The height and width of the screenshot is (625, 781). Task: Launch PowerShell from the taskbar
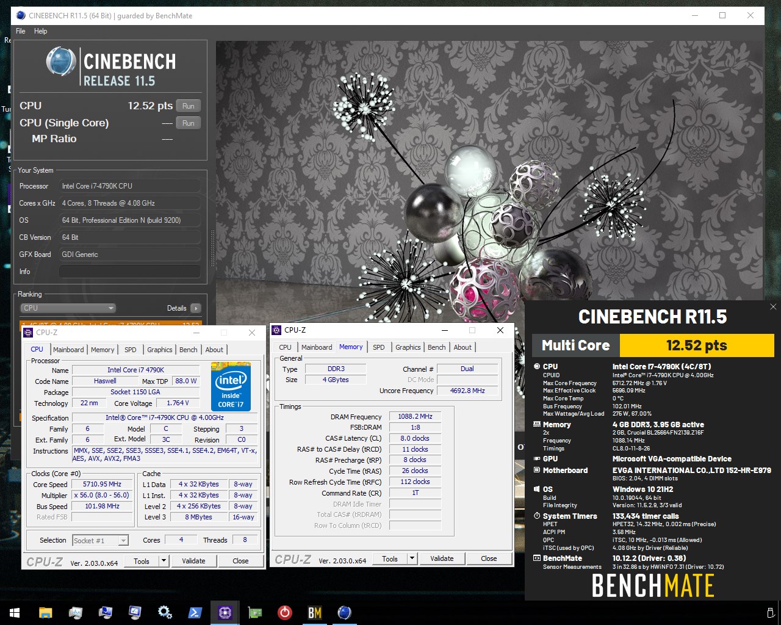(195, 613)
